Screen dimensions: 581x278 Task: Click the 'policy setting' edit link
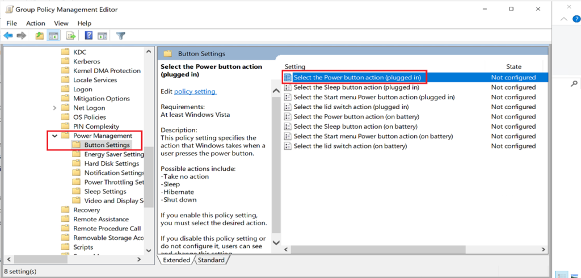[x=195, y=91]
